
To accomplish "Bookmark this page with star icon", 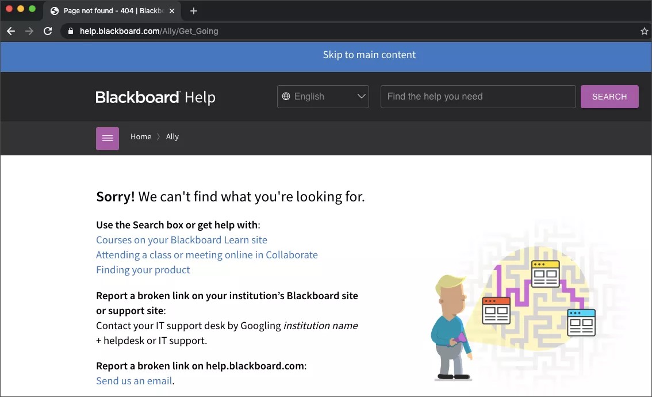I will [644, 32].
